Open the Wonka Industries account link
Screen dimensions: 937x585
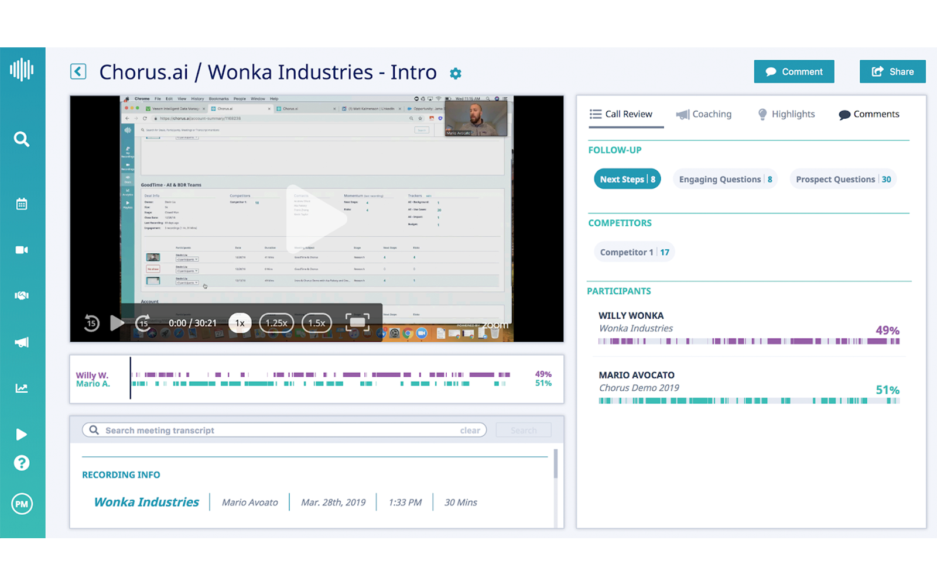click(146, 502)
